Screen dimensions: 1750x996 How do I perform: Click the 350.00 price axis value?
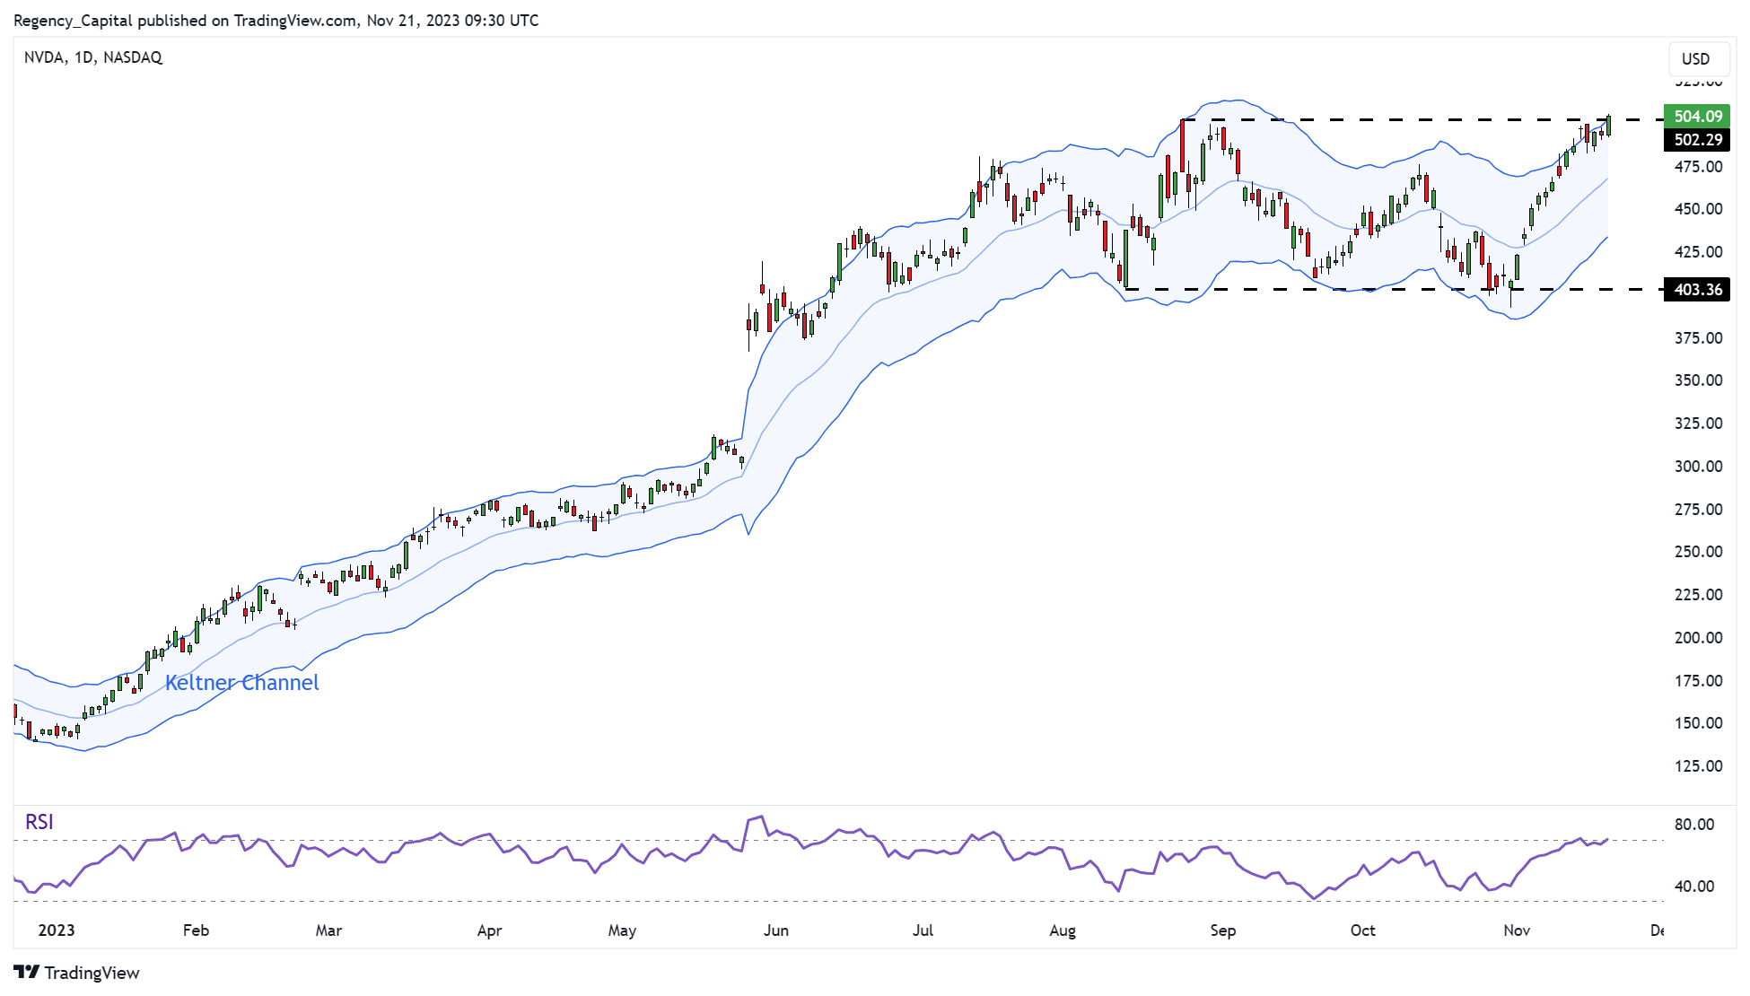1698,380
